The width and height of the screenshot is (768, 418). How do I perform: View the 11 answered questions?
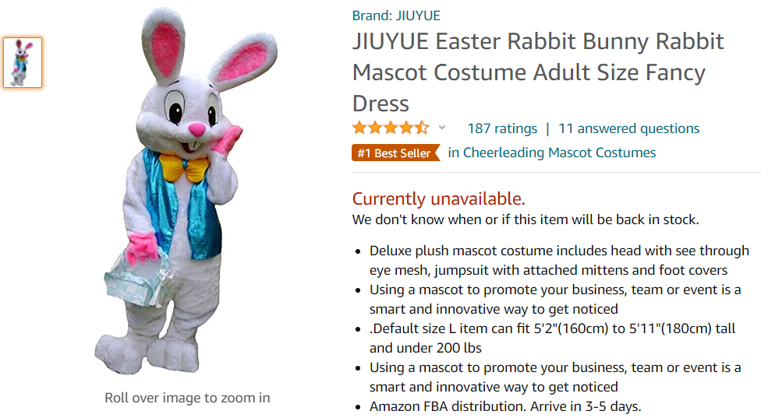pyautogui.click(x=628, y=128)
